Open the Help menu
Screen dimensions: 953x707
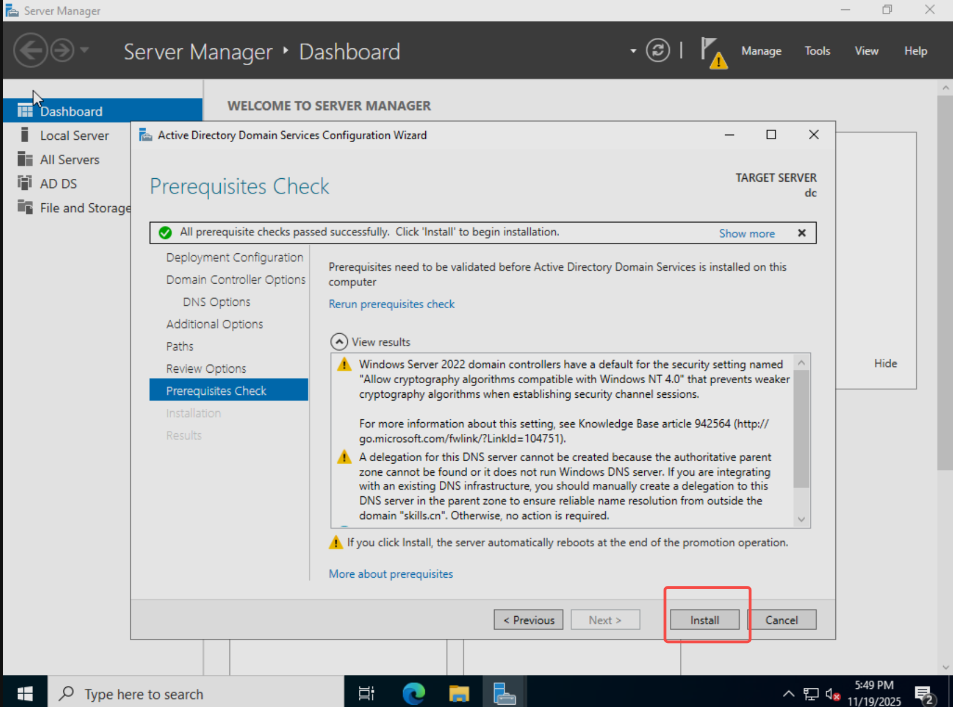pos(915,51)
